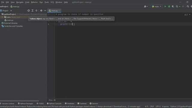Screen dimensions: 192x108
Task: Click the inspection widget up arrow
Action: coord(190,15)
